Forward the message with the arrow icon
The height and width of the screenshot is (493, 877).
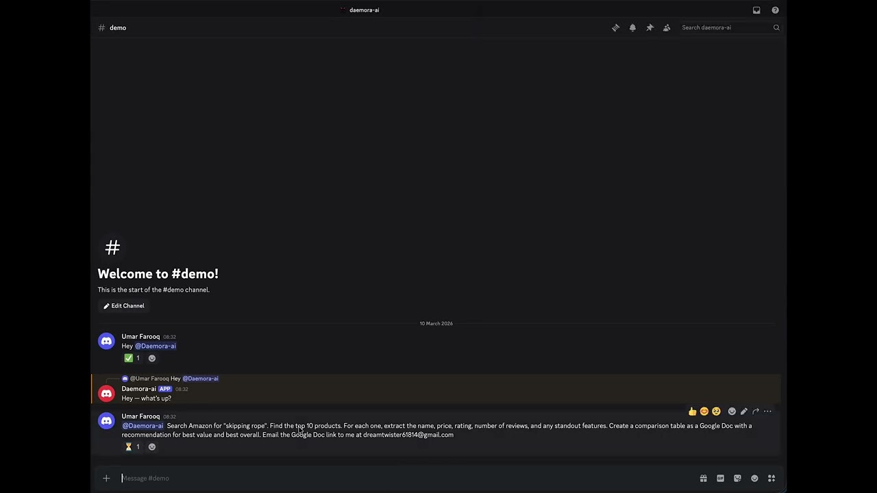(756, 412)
